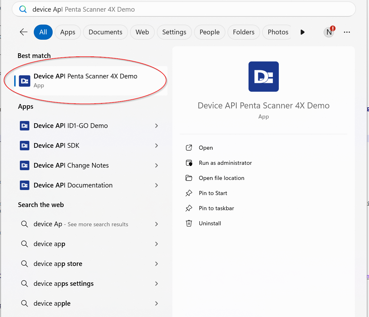Select the 'device app store' web suggestion
This screenshot has width=369, height=317.
click(x=58, y=264)
